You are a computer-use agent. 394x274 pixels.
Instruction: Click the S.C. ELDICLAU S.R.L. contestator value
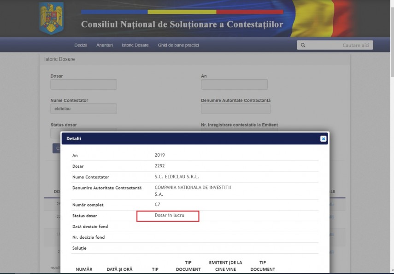click(177, 177)
